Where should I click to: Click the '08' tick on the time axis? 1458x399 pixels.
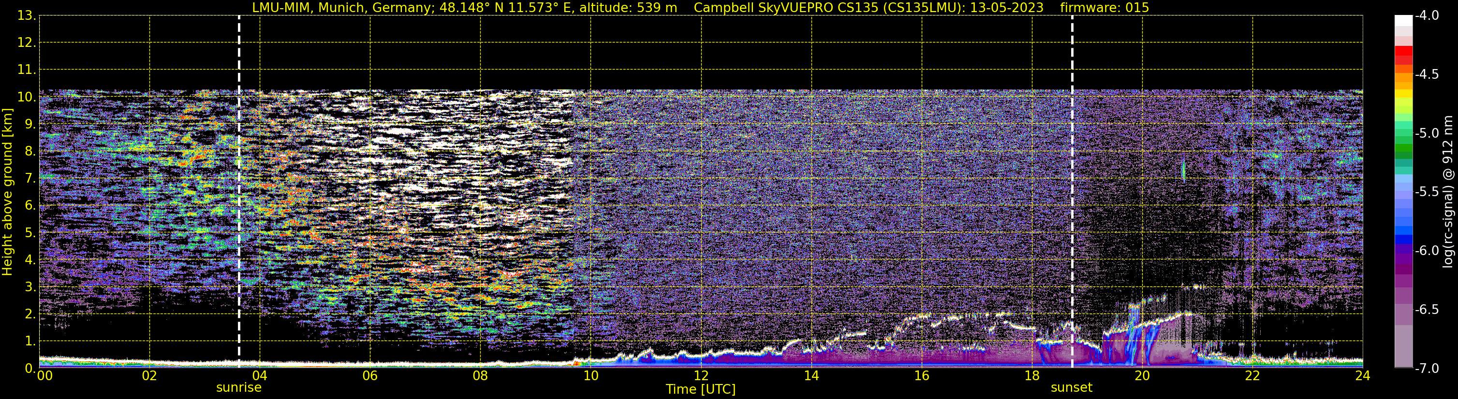(481, 376)
